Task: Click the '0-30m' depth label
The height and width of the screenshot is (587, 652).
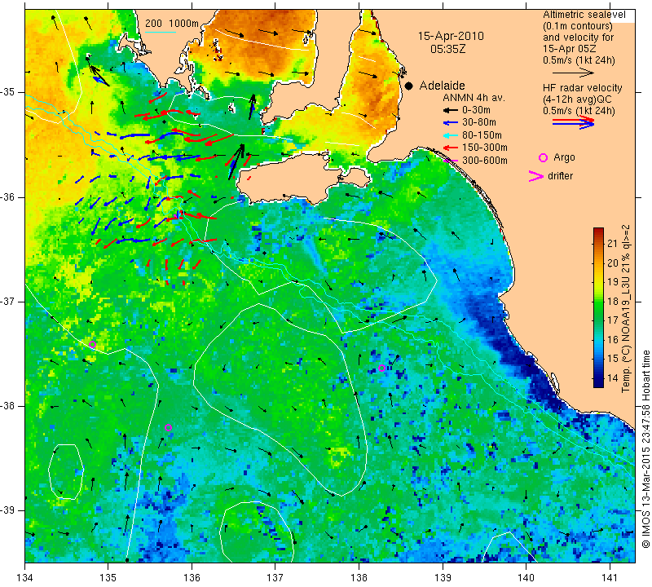Action: 476,110
